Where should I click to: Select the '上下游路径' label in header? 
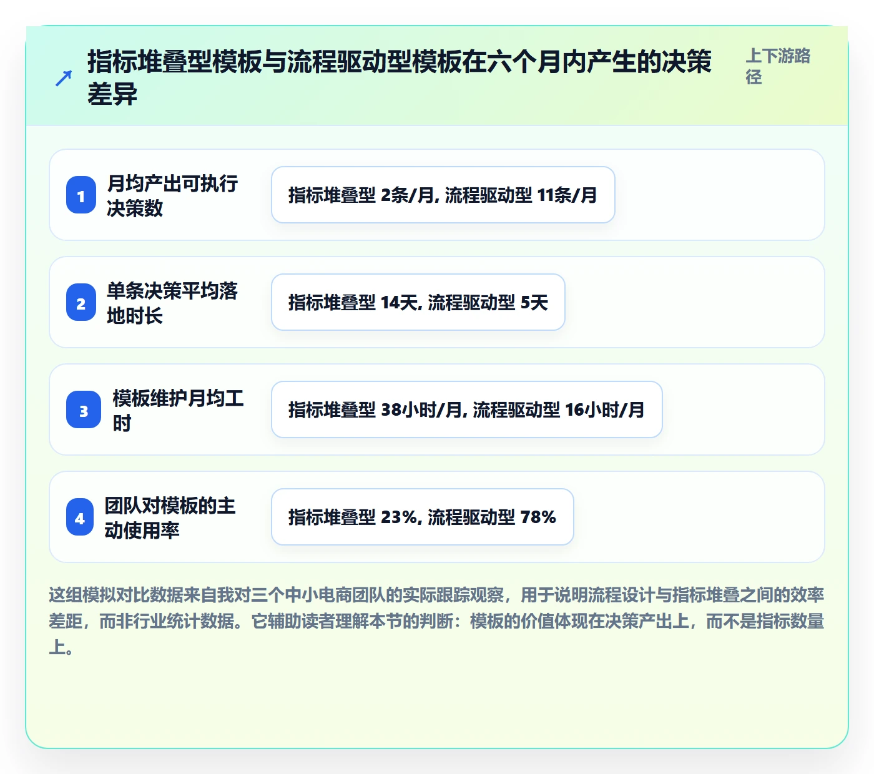tap(778, 66)
